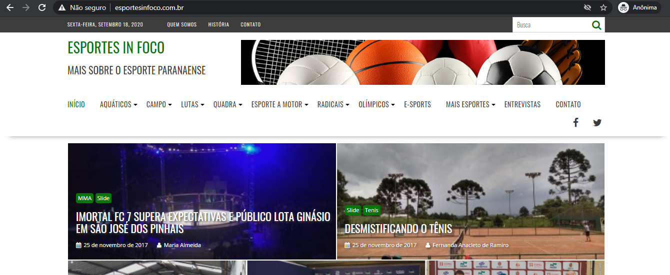Click the Tenis category tag
Viewport: 670px width, 275px height.
(x=371, y=210)
